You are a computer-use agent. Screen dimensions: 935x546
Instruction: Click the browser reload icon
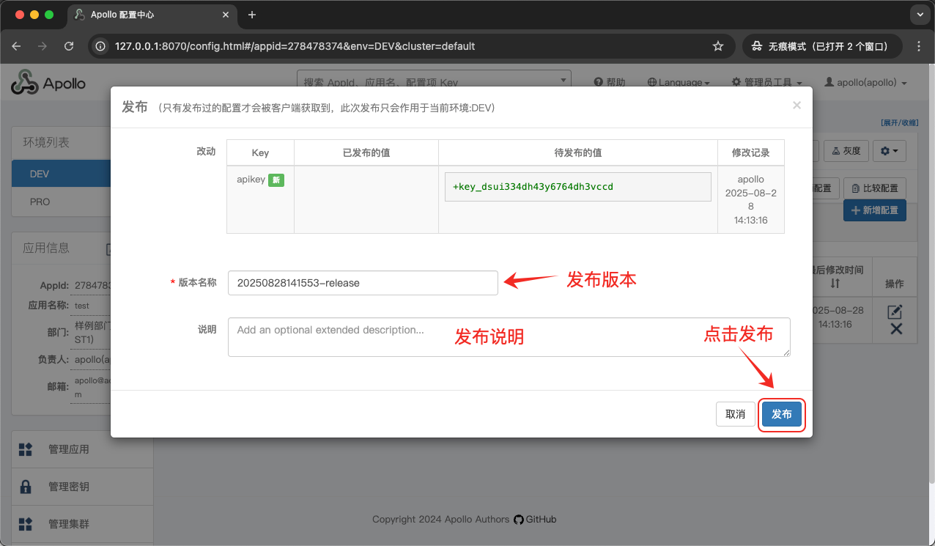pos(69,46)
